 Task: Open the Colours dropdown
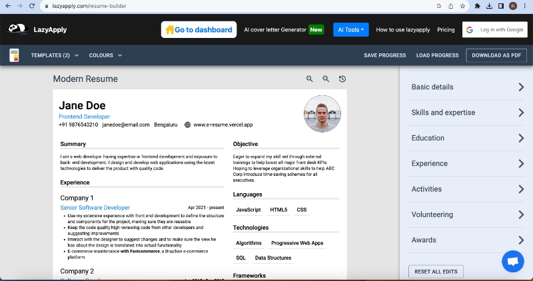[x=105, y=55]
